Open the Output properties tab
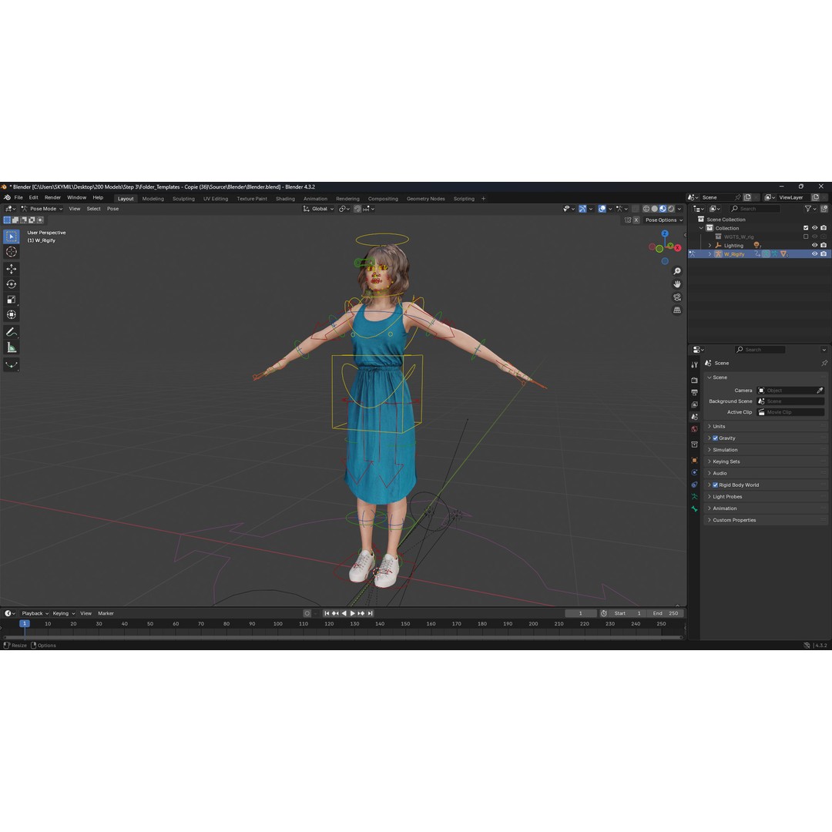832x832 pixels. (x=694, y=392)
